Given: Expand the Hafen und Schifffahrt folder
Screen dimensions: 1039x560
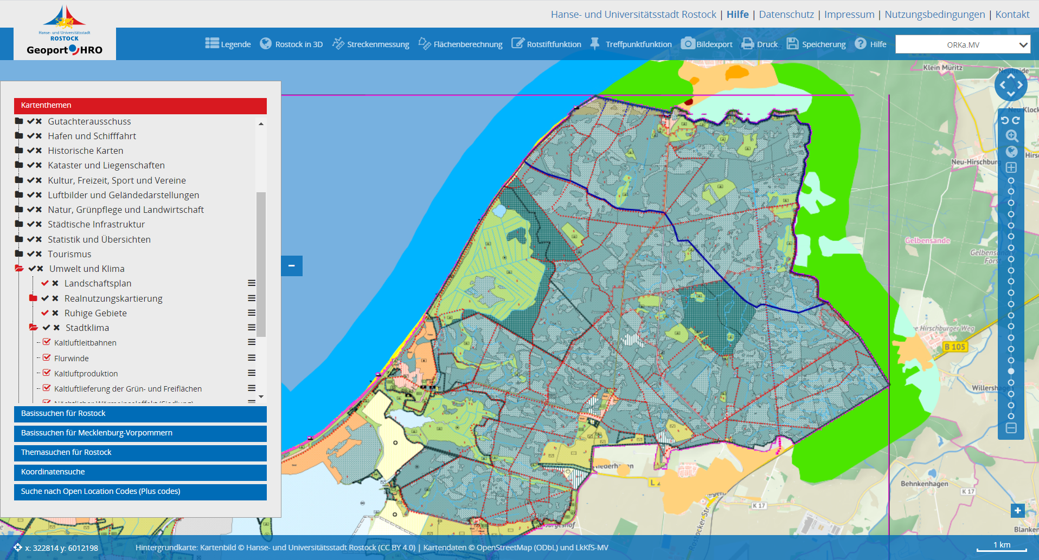Looking at the screenshot, I should point(19,136).
